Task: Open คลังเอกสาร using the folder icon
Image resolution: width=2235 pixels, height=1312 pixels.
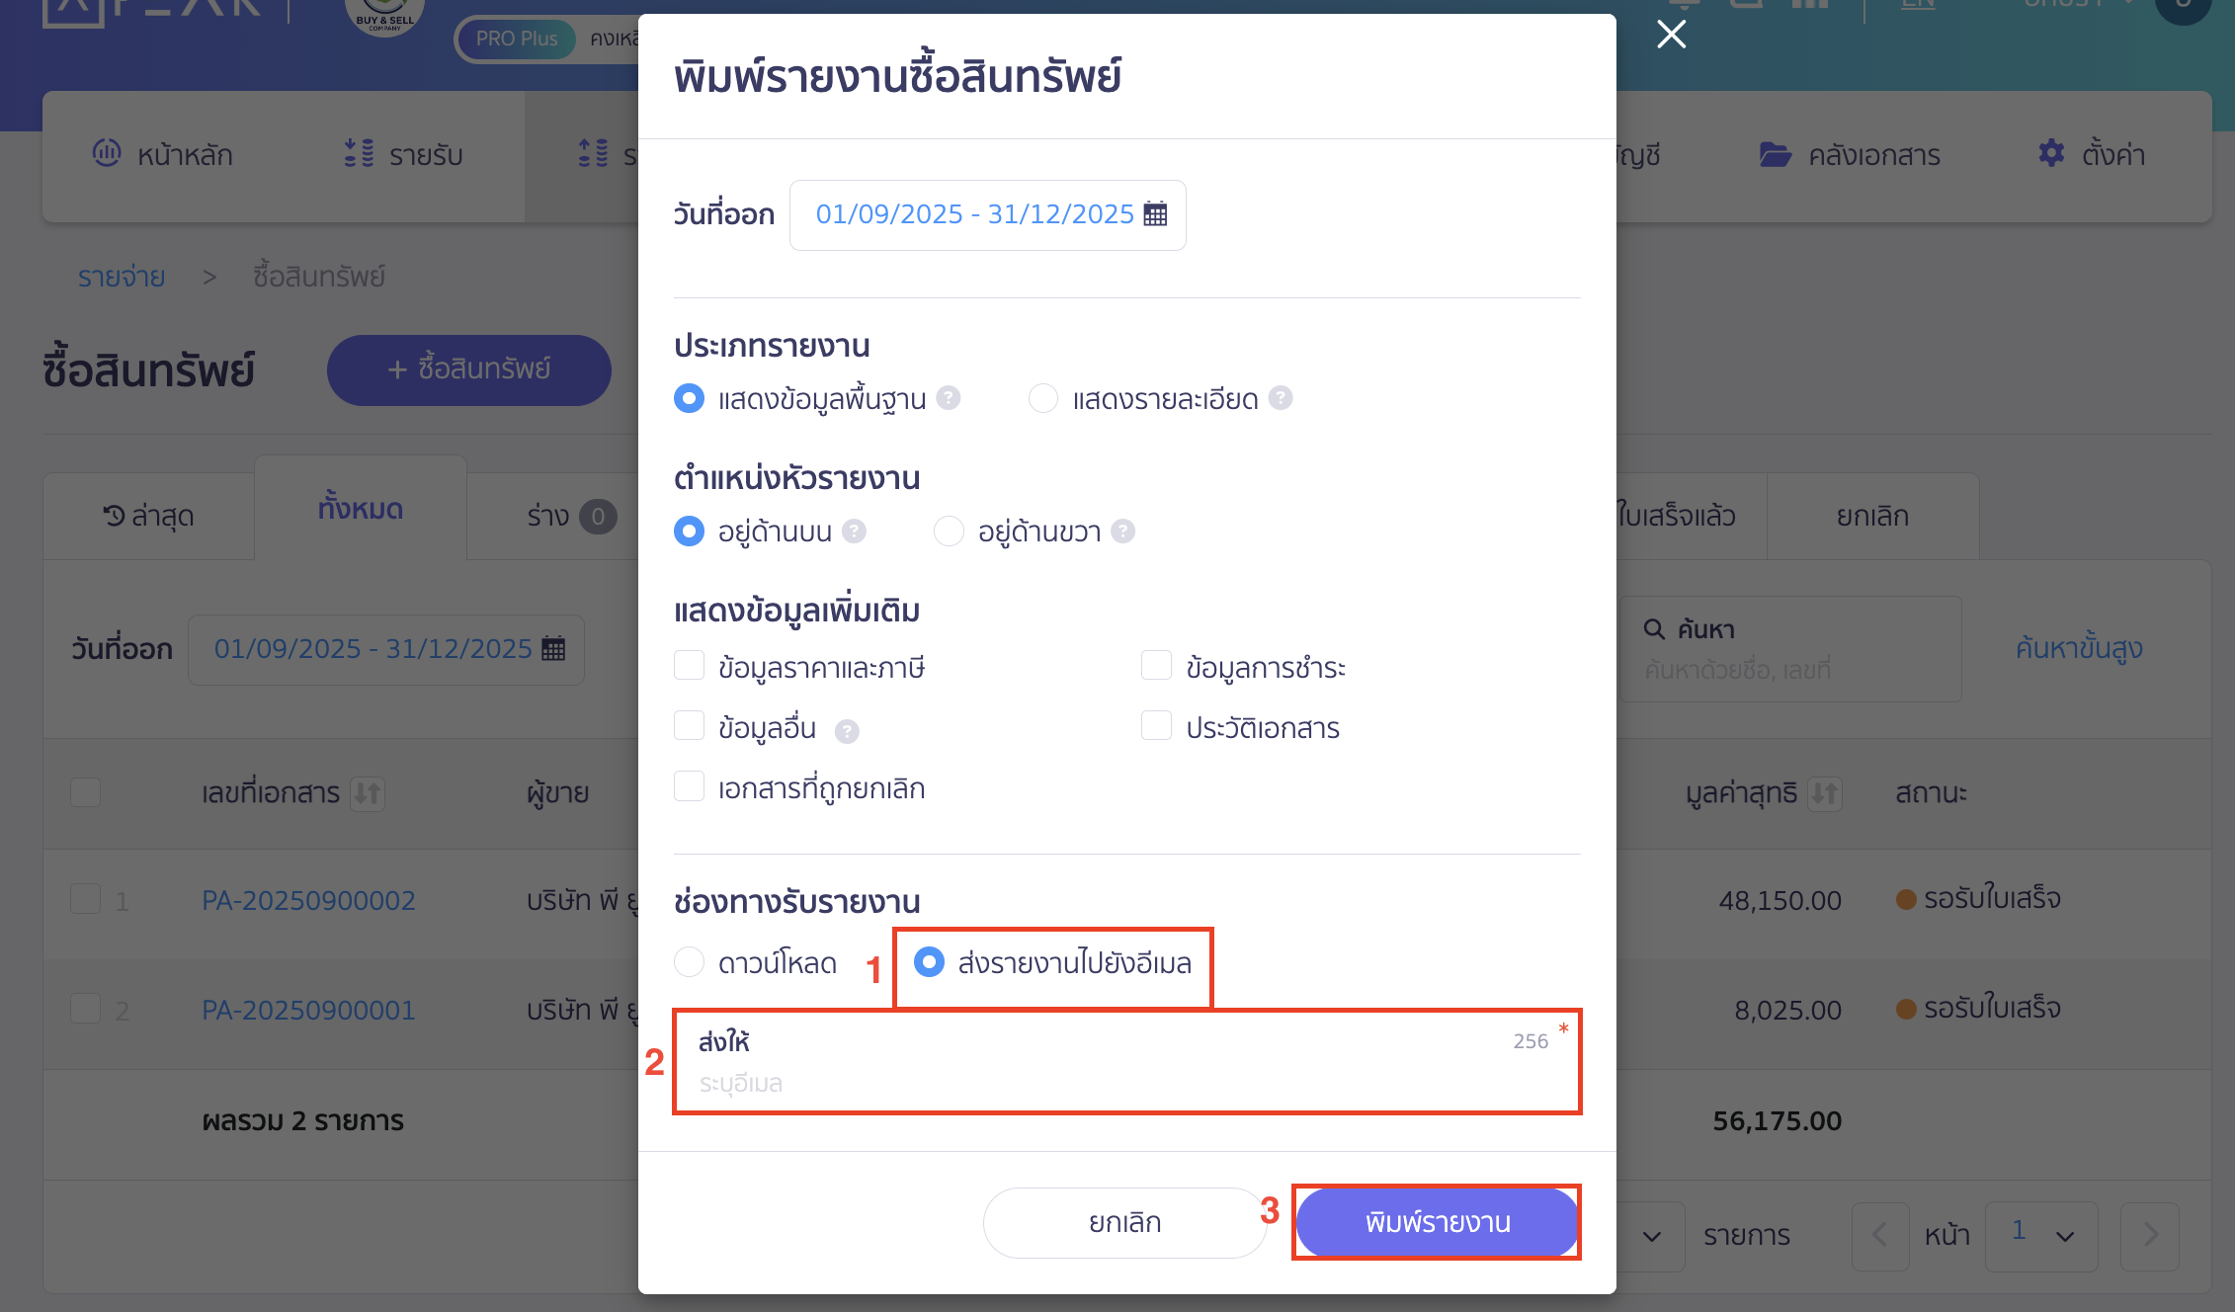Action: pos(1776,154)
